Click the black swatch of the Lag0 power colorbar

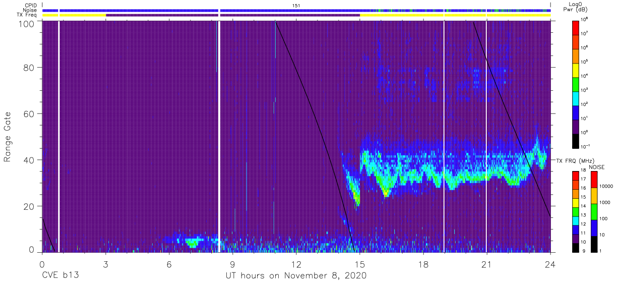577,140
